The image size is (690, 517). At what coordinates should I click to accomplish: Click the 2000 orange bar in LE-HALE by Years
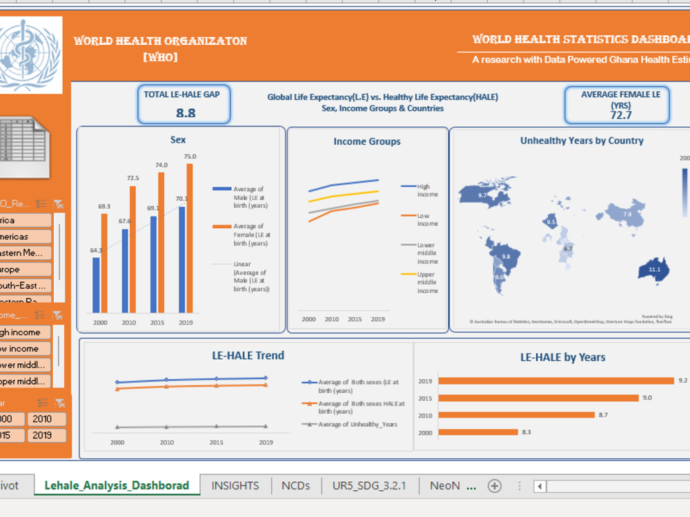(x=478, y=432)
